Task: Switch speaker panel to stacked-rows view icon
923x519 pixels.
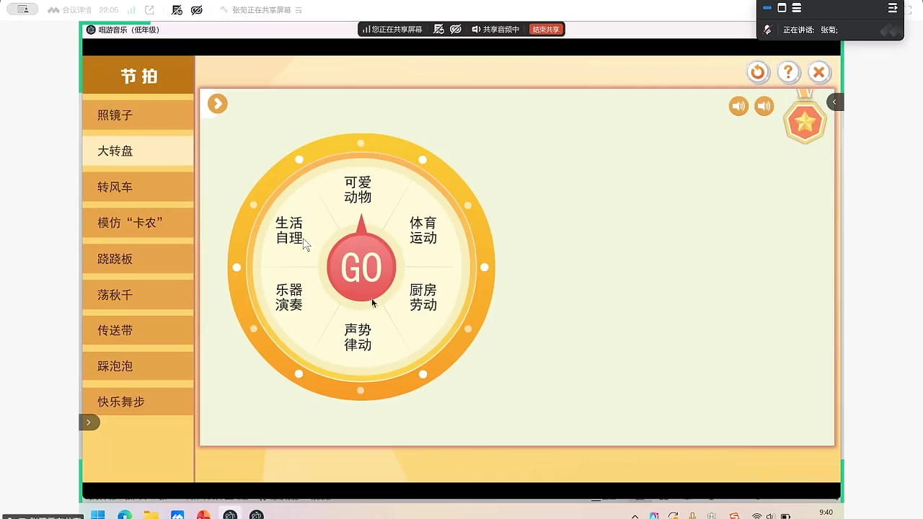Action: [797, 8]
